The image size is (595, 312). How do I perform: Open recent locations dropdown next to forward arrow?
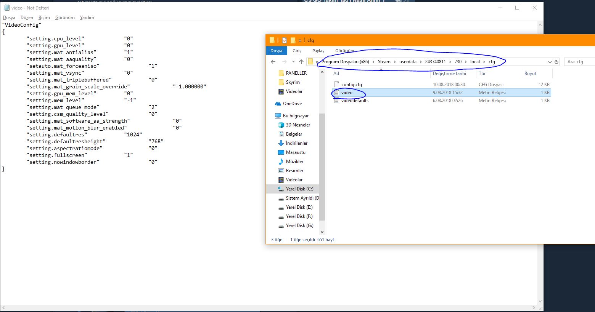pyautogui.click(x=293, y=62)
